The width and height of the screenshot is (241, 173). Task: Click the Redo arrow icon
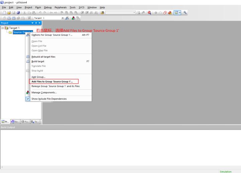[45, 13]
